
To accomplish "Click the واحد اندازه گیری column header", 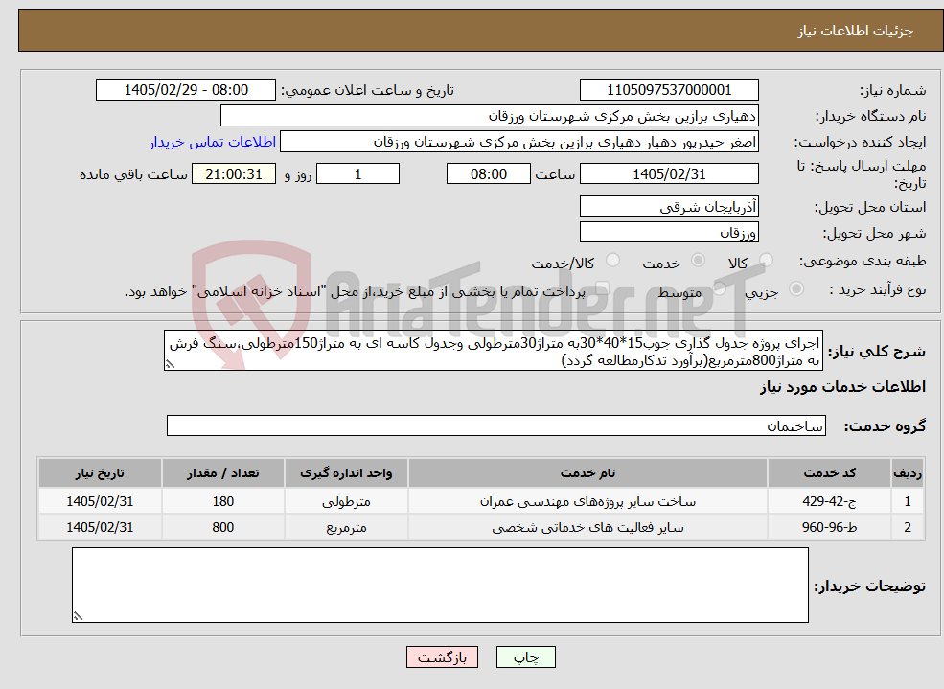I will [x=346, y=473].
